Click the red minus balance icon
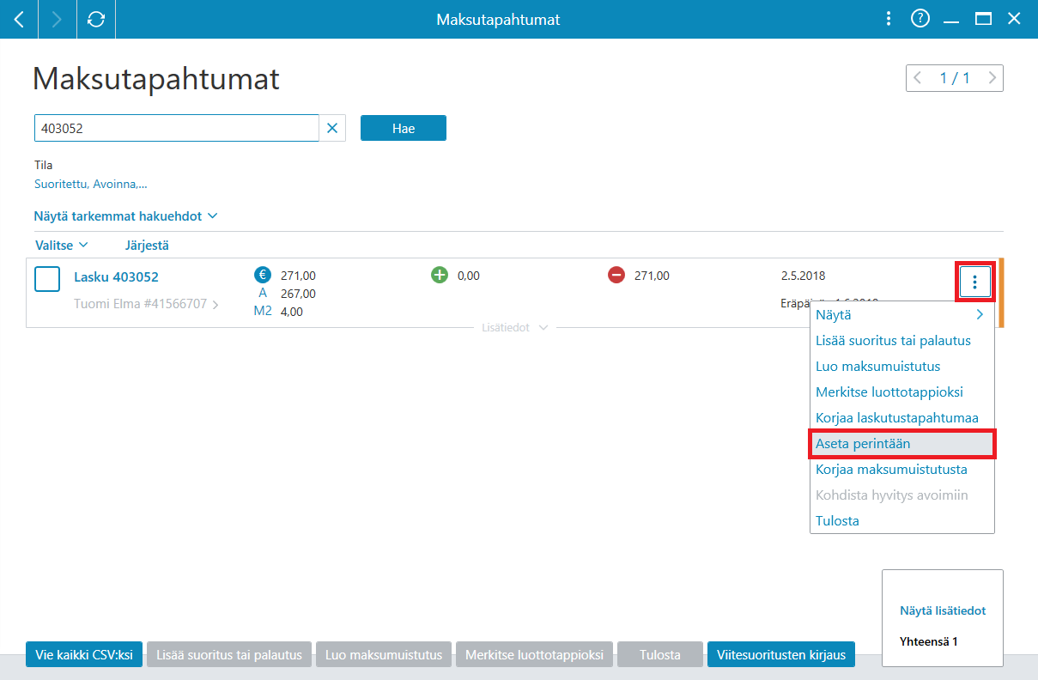This screenshot has width=1038, height=680. tap(616, 276)
